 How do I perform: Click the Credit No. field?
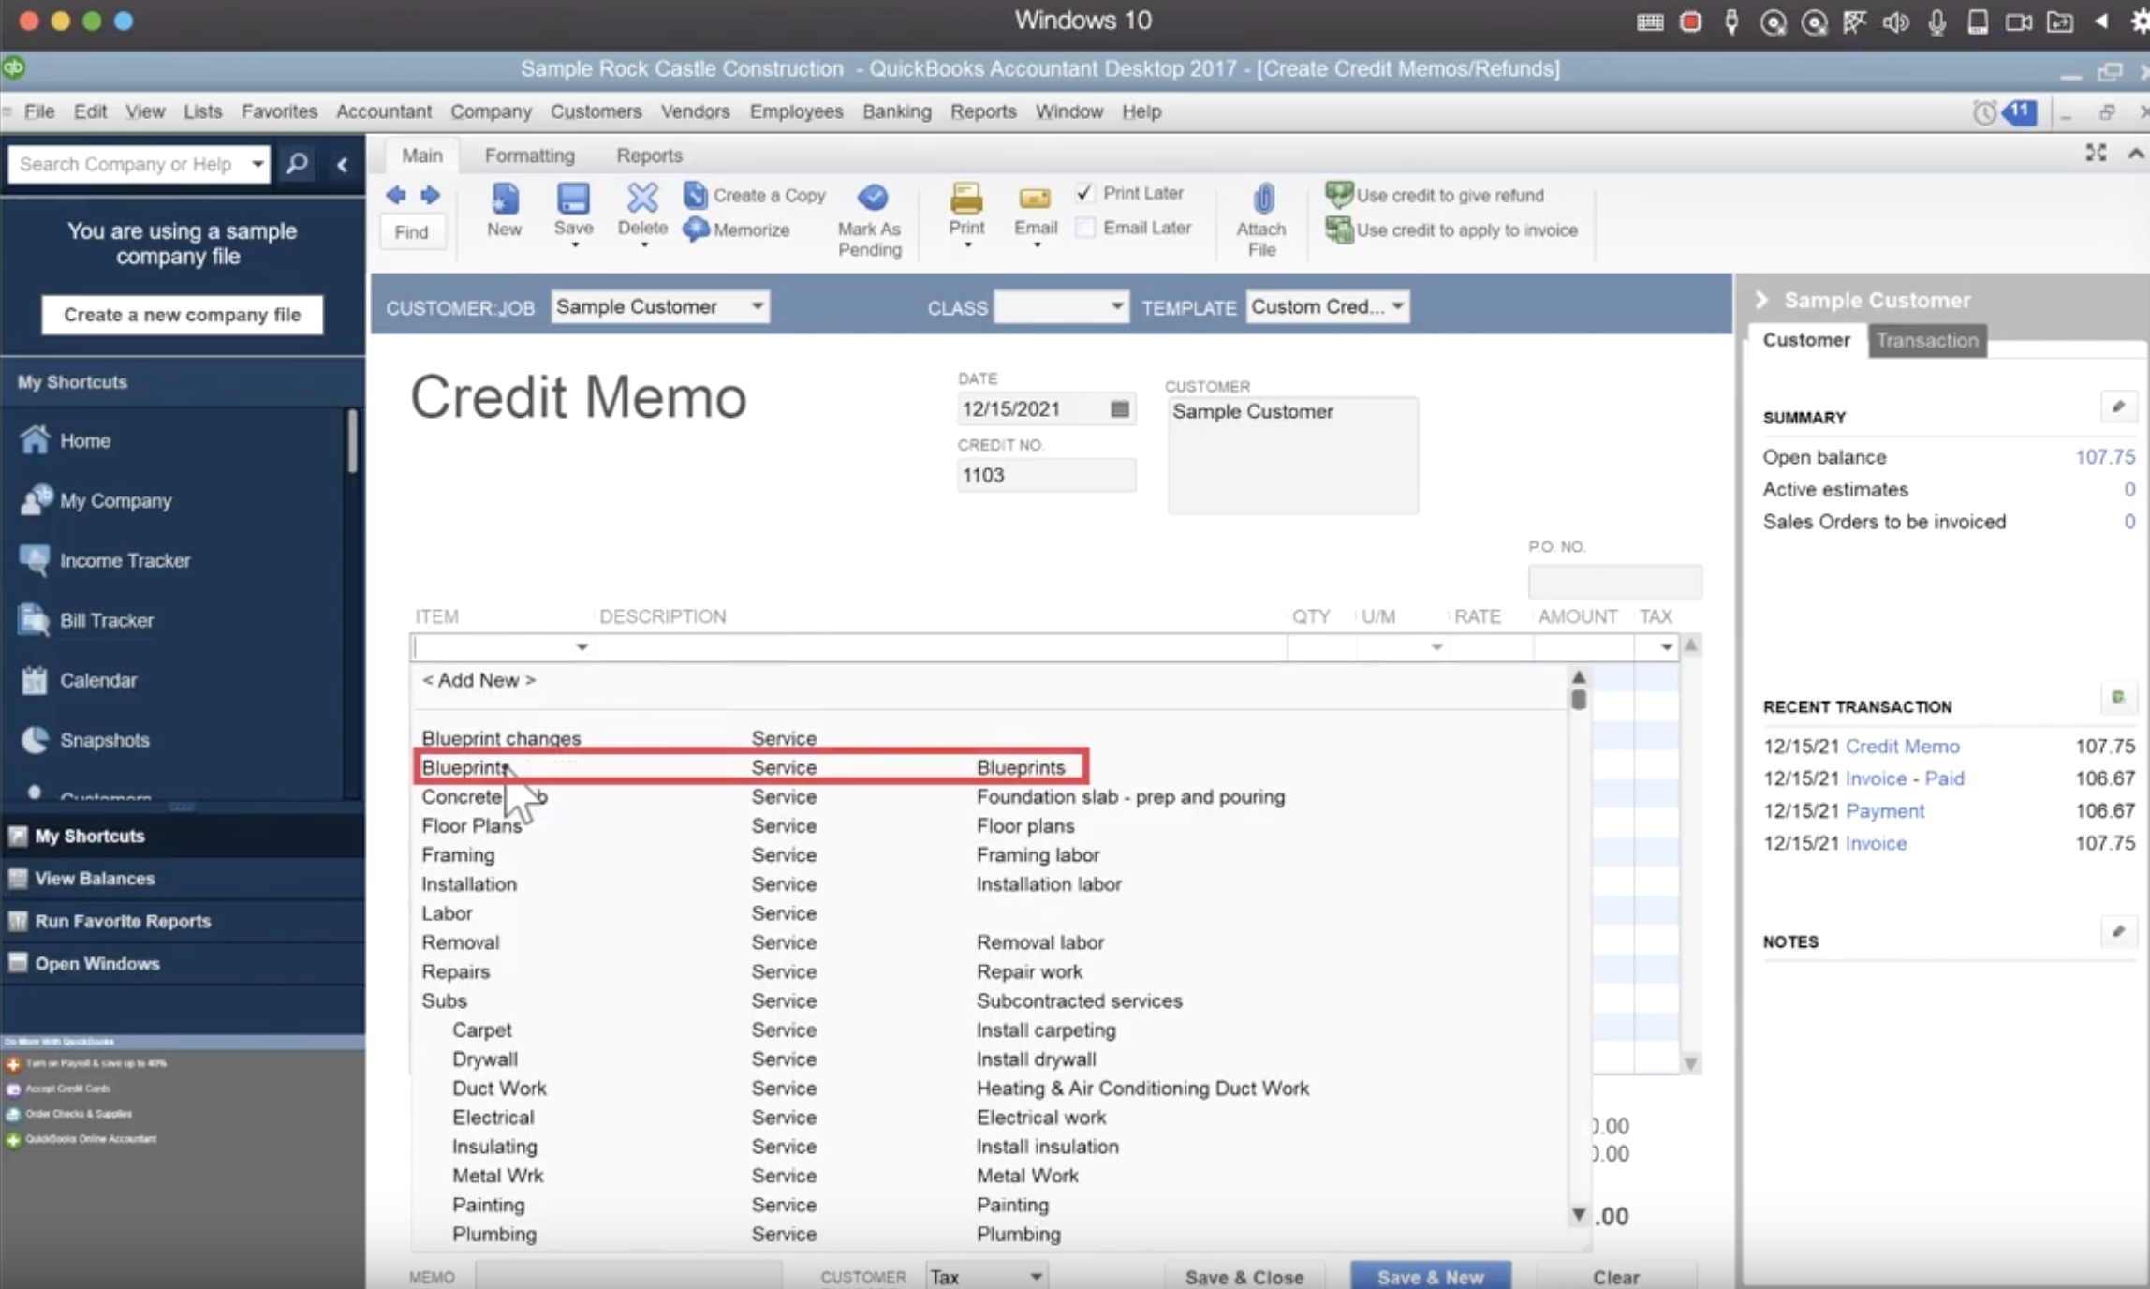click(1047, 475)
